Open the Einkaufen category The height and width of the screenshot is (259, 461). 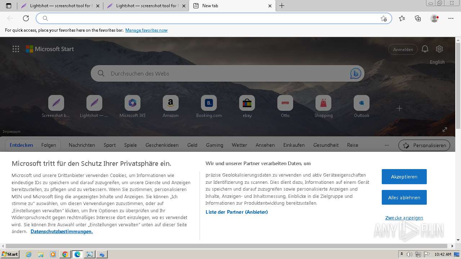[294, 145]
